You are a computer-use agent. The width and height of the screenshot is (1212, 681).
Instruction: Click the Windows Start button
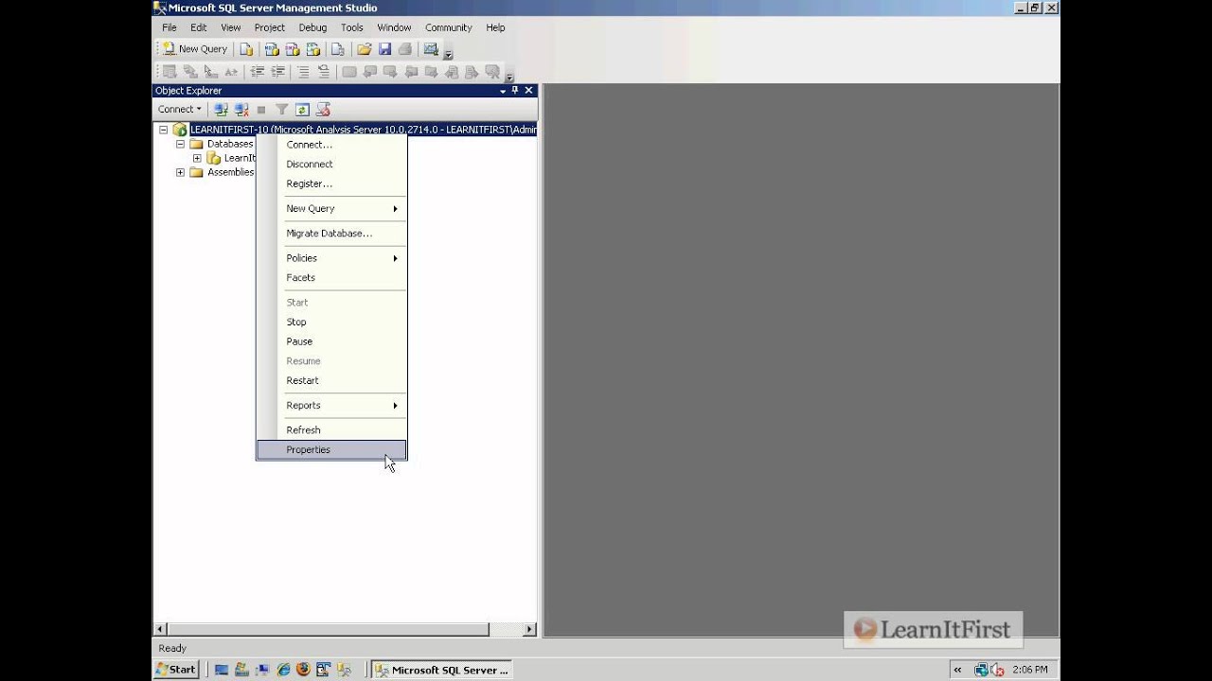(176, 670)
